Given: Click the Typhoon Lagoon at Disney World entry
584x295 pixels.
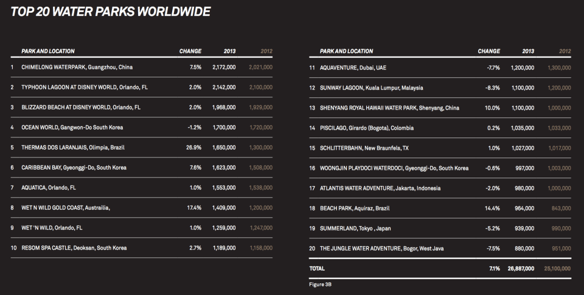Looking at the screenshot, I should pos(84,87).
